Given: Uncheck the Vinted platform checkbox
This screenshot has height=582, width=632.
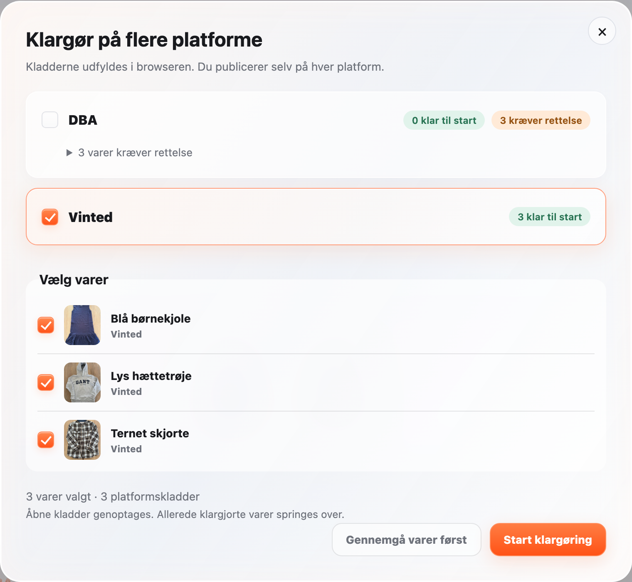Looking at the screenshot, I should coord(50,217).
